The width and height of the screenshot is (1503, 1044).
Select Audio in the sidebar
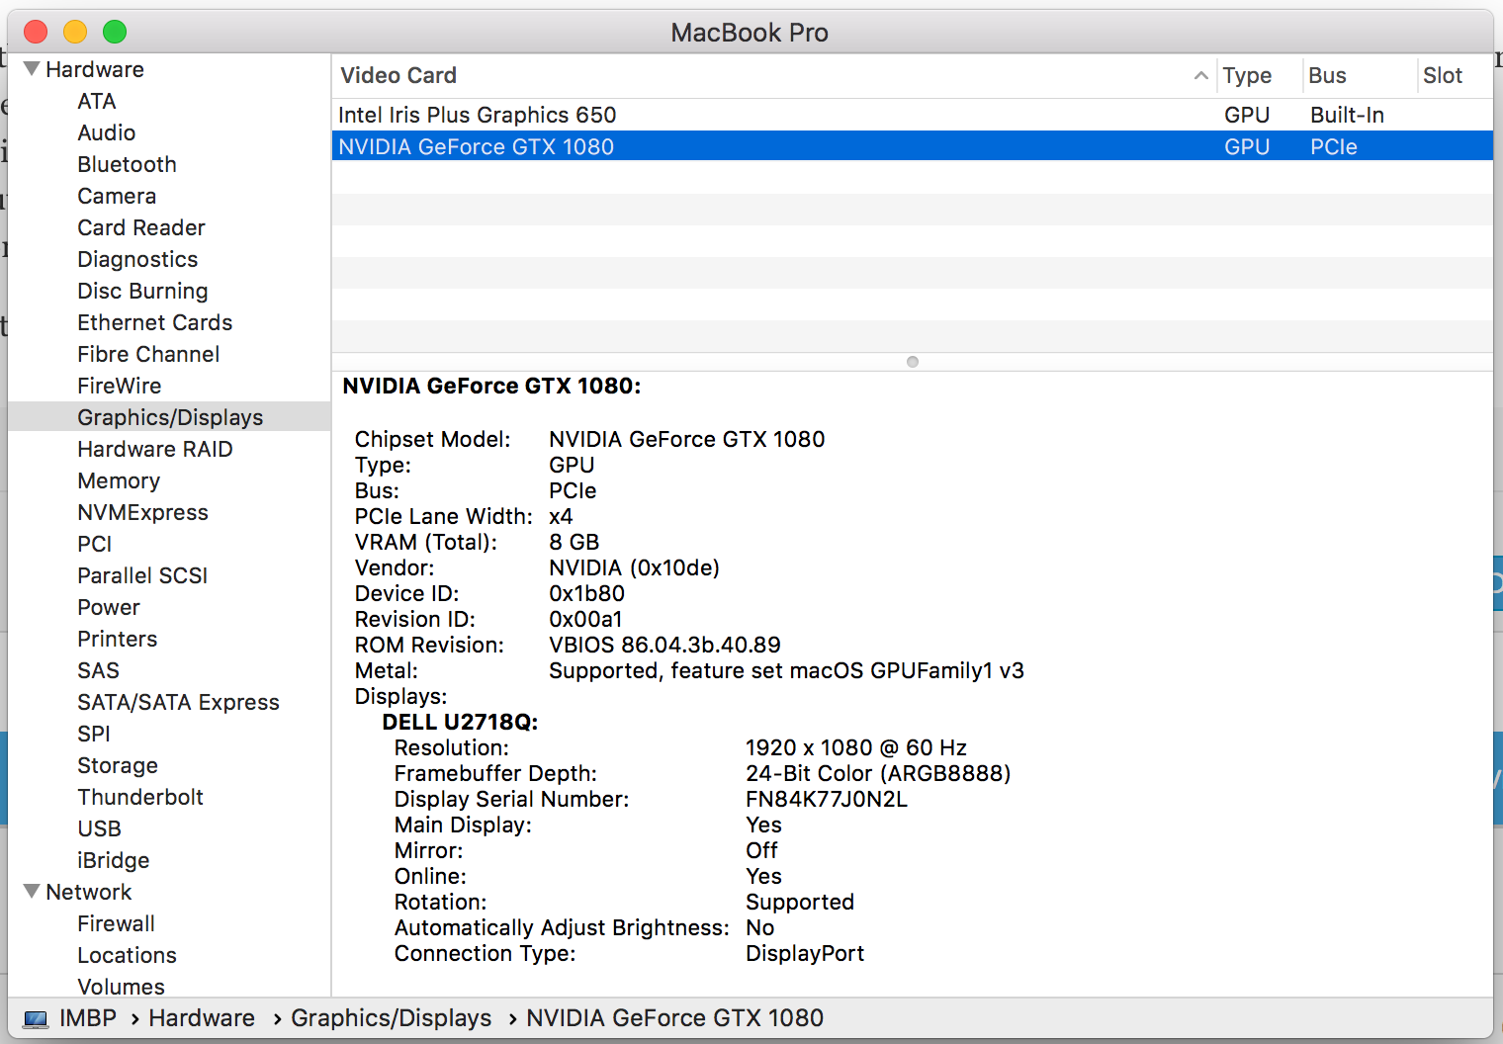pyautogui.click(x=107, y=132)
